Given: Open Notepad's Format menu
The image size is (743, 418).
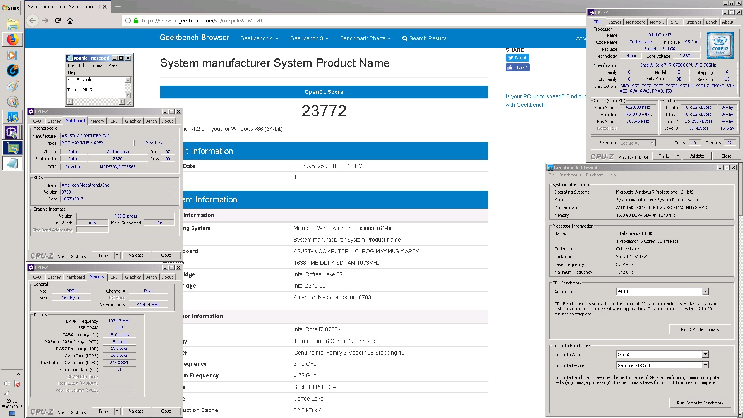Looking at the screenshot, I should [x=97, y=65].
